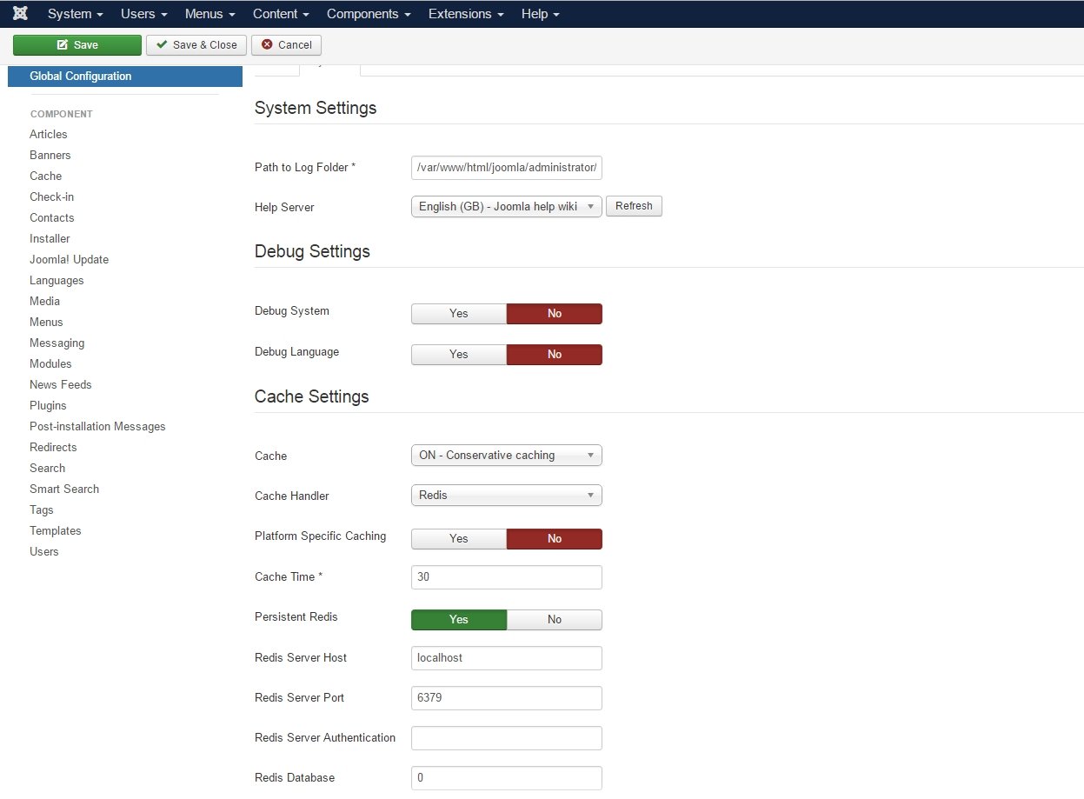Click the Joomla logo icon

21,14
